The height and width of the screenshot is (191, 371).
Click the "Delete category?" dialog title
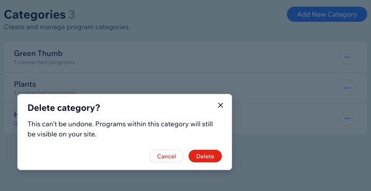(64, 108)
